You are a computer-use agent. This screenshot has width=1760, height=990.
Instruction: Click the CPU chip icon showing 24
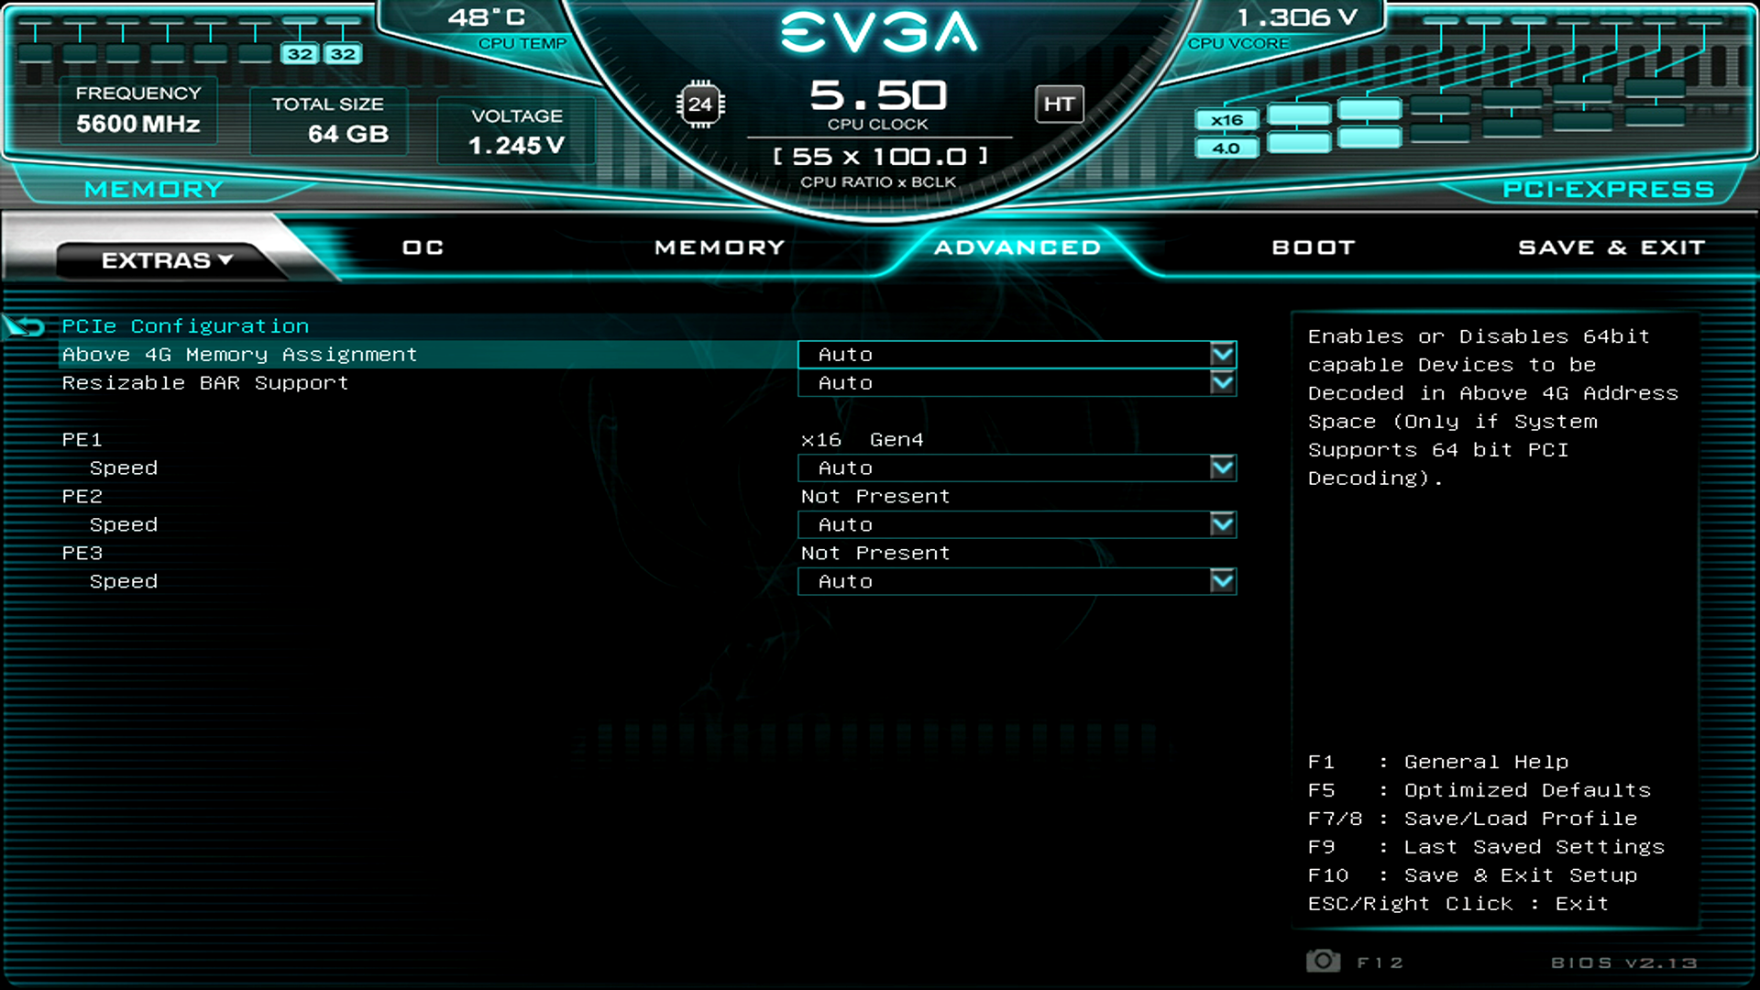pyautogui.click(x=701, y=104)
